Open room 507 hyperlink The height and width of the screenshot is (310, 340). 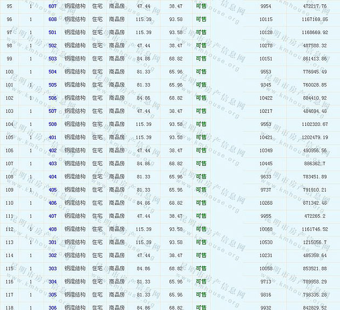[x=52, y=111]
